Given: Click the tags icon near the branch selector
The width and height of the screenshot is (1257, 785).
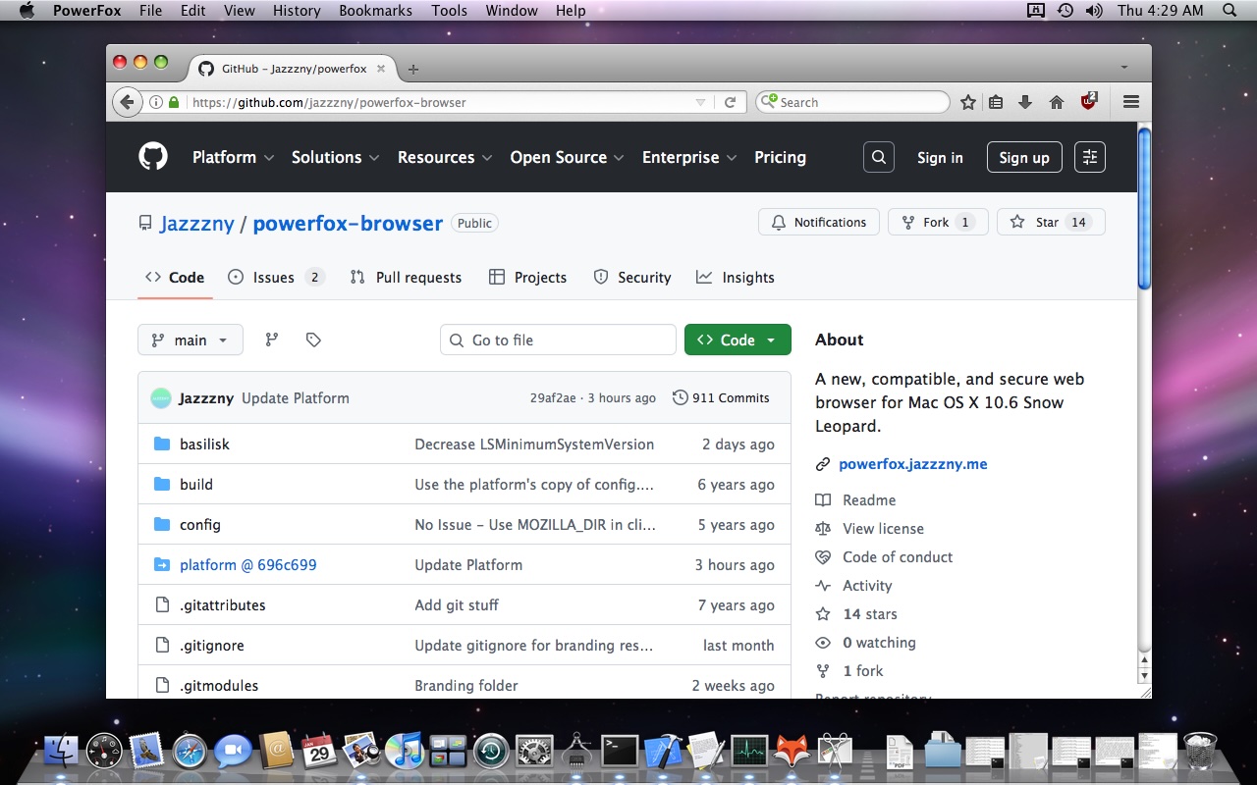Looking at the screenshot, I should [313, 339].
